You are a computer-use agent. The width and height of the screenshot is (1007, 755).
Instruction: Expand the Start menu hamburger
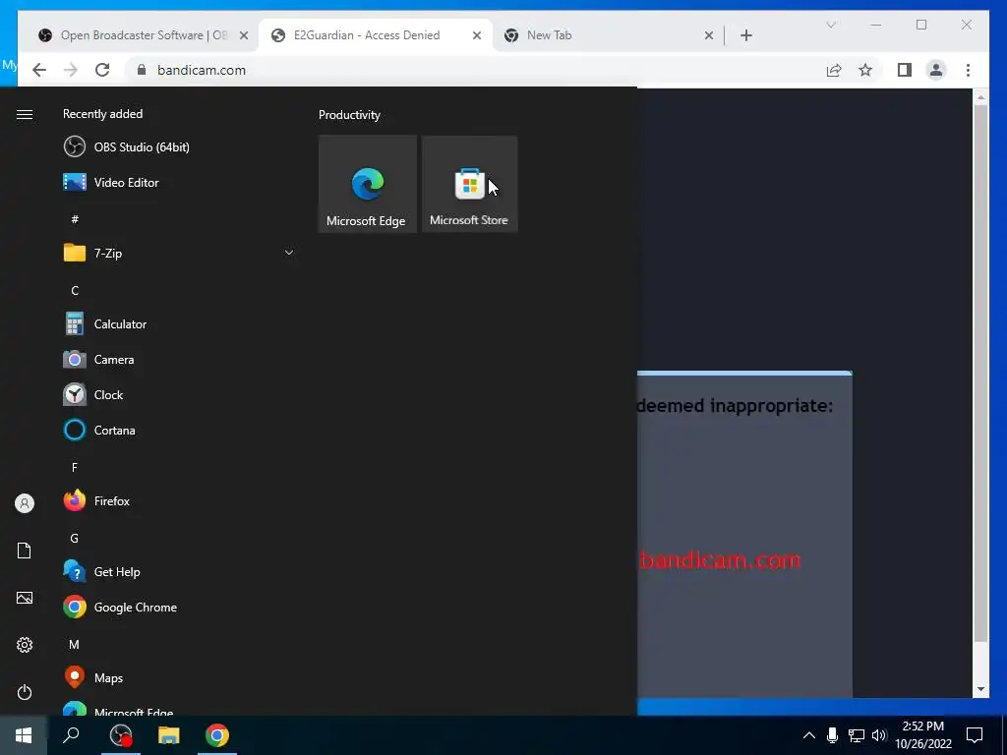[25, 114]
